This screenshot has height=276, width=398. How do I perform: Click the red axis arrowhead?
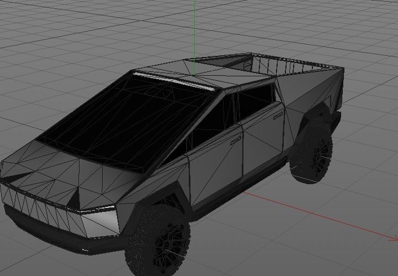pos(394,238)
